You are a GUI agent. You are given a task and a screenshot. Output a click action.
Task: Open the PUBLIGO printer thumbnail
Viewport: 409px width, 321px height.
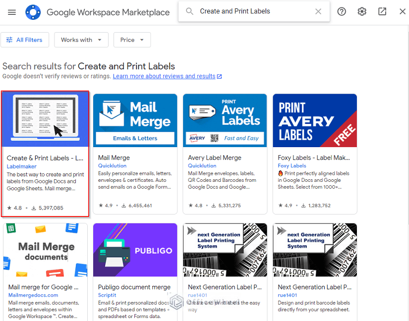135,250
